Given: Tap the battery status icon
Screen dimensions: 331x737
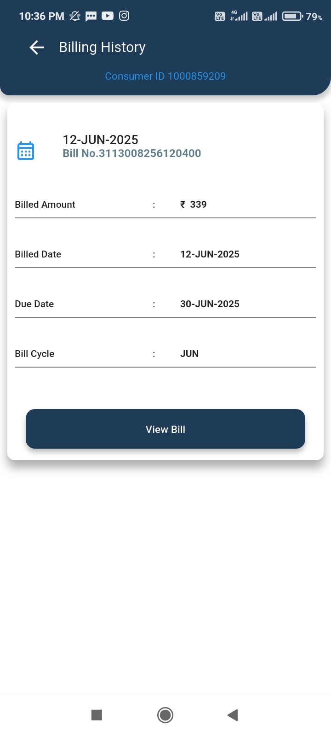Looking at the screenshot, I should point(292,17).
